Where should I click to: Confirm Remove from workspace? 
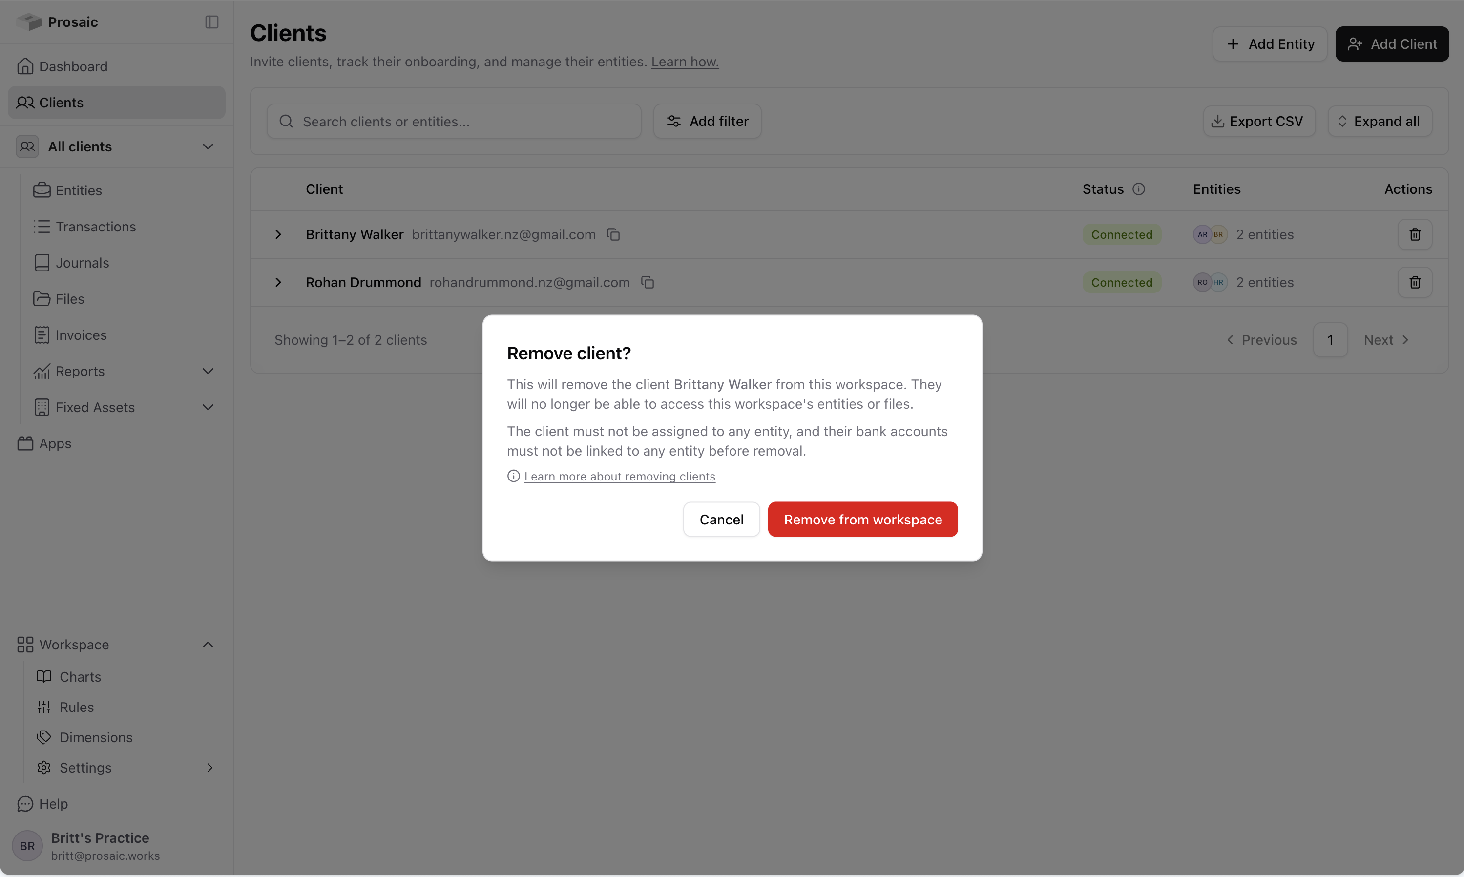(862, 520)
